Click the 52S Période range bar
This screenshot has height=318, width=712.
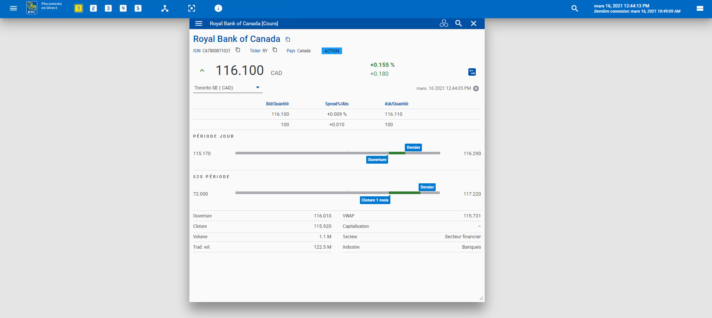(338, 193)
